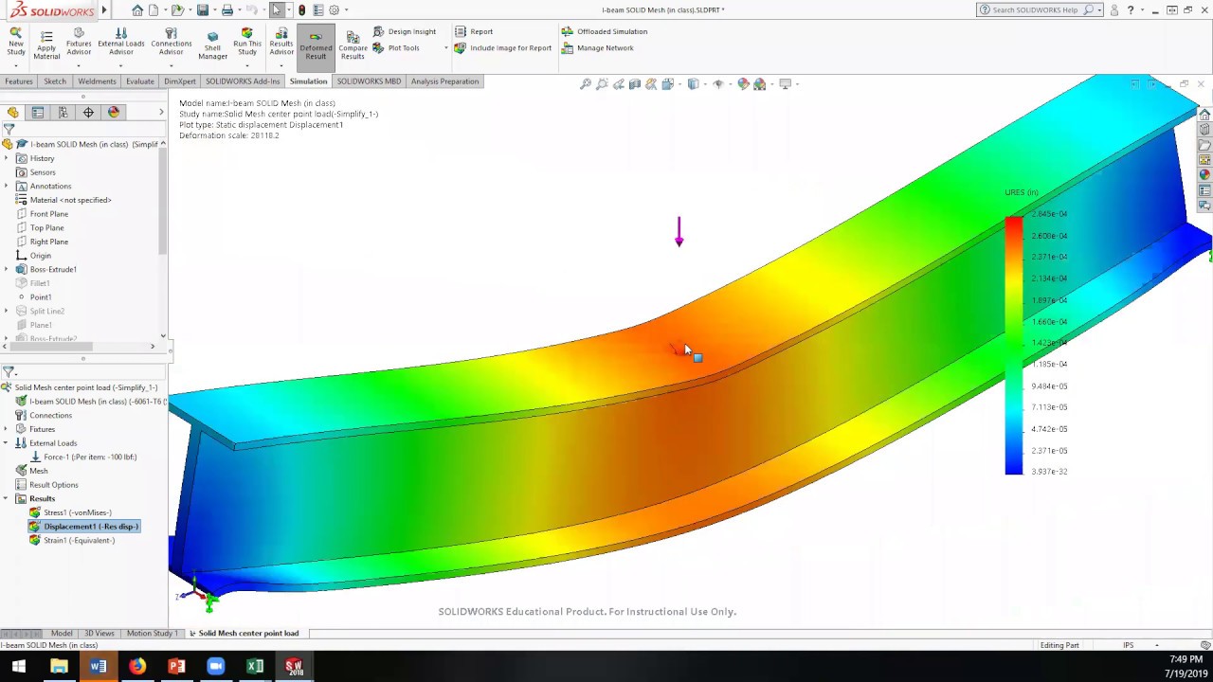Expand the Boss-Extrude1 feature
This screenshot has width=1213, height=682.
click(x=7, y=269)
